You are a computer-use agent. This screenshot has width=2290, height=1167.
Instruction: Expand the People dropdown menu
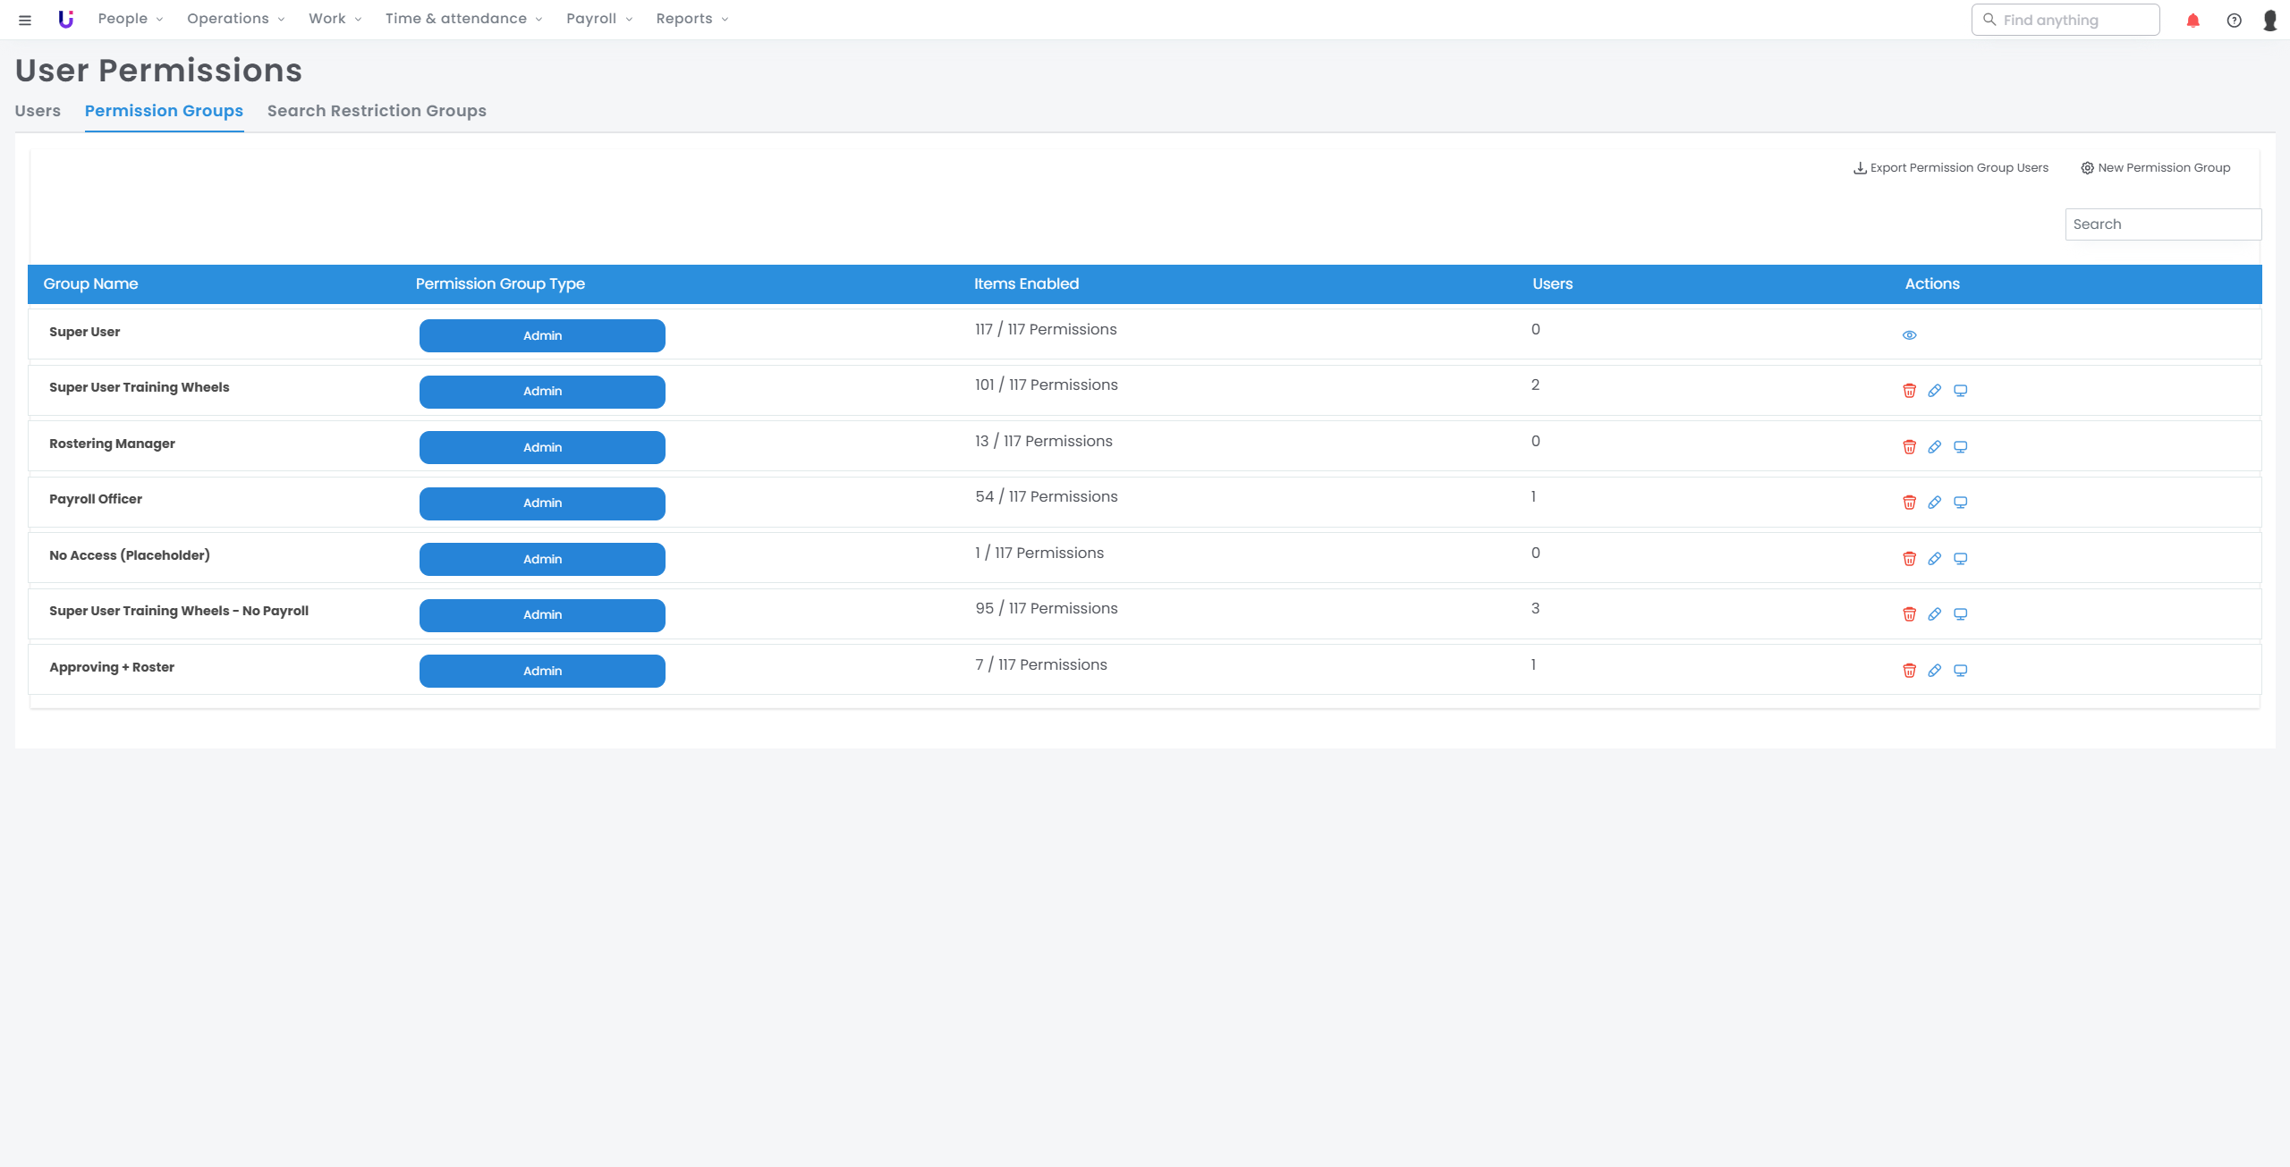[x=130, y=19]
